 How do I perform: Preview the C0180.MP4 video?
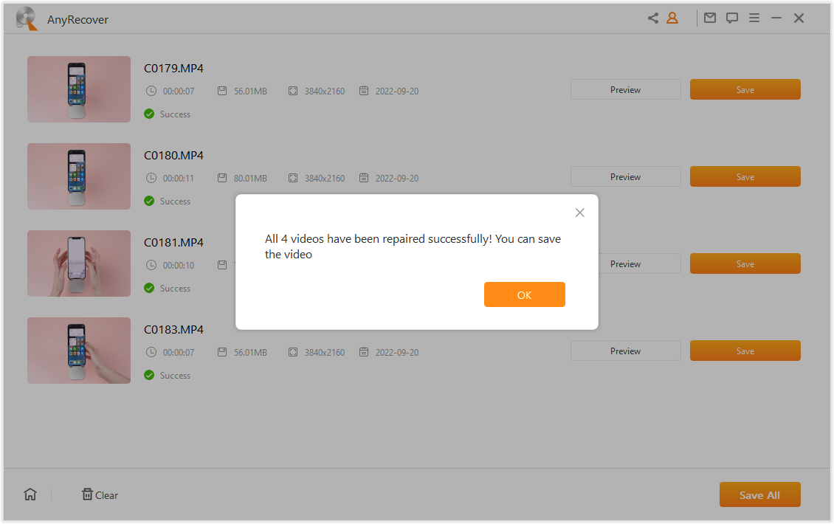pyautogui.click(x=625, y=176)
